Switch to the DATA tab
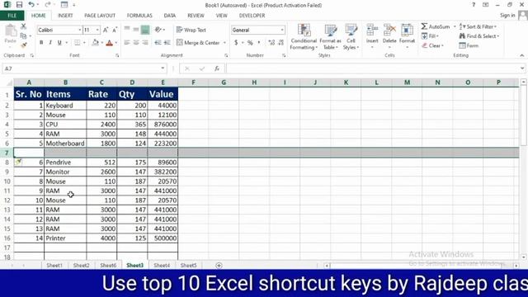Screen dimensions: 528x297 click(169, 16)
